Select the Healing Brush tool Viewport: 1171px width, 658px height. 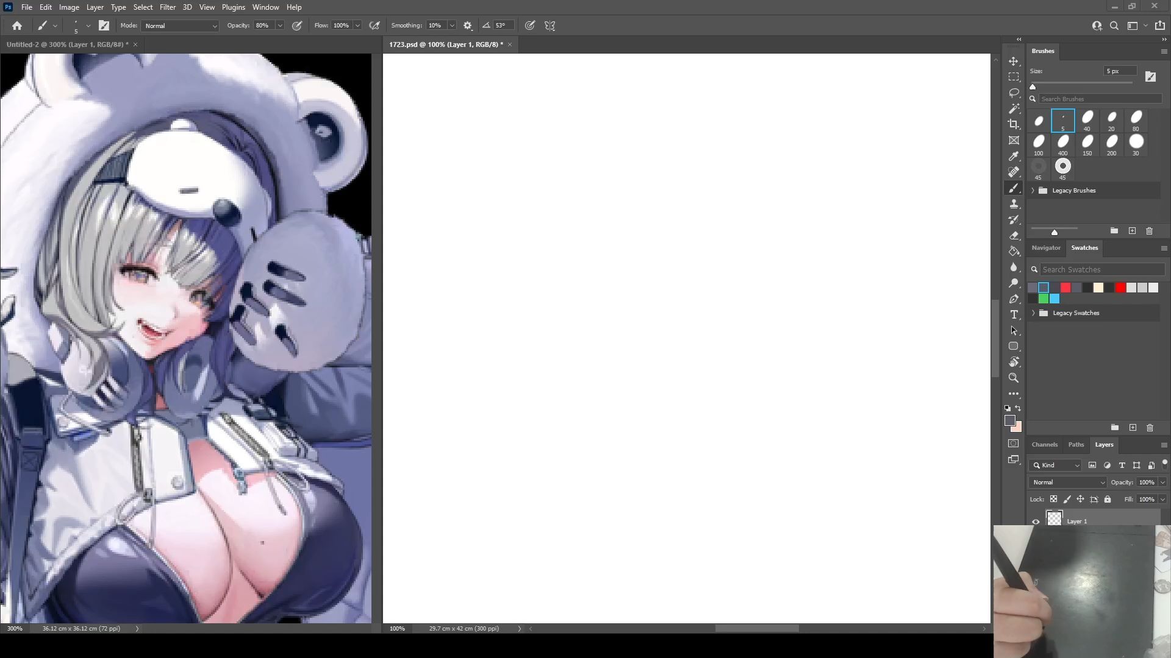(x=1014, y=172)
